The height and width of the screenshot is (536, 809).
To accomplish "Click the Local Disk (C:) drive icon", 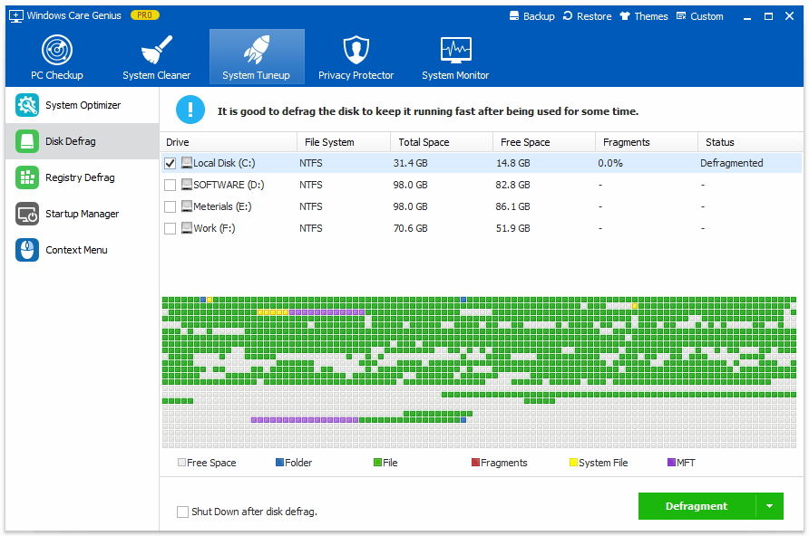I will click(187, 163).
